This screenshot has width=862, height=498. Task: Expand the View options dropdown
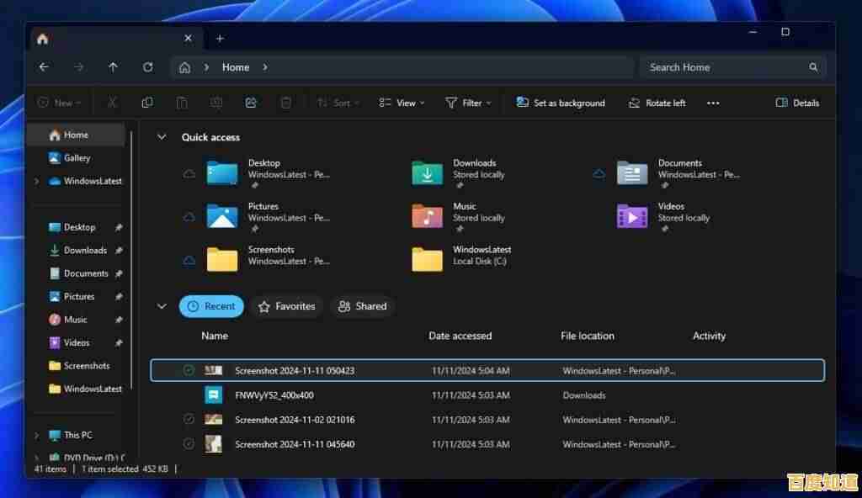402,102
